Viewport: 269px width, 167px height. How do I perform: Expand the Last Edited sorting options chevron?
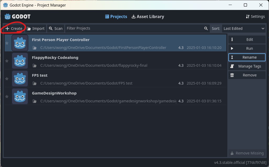(263, 28)
